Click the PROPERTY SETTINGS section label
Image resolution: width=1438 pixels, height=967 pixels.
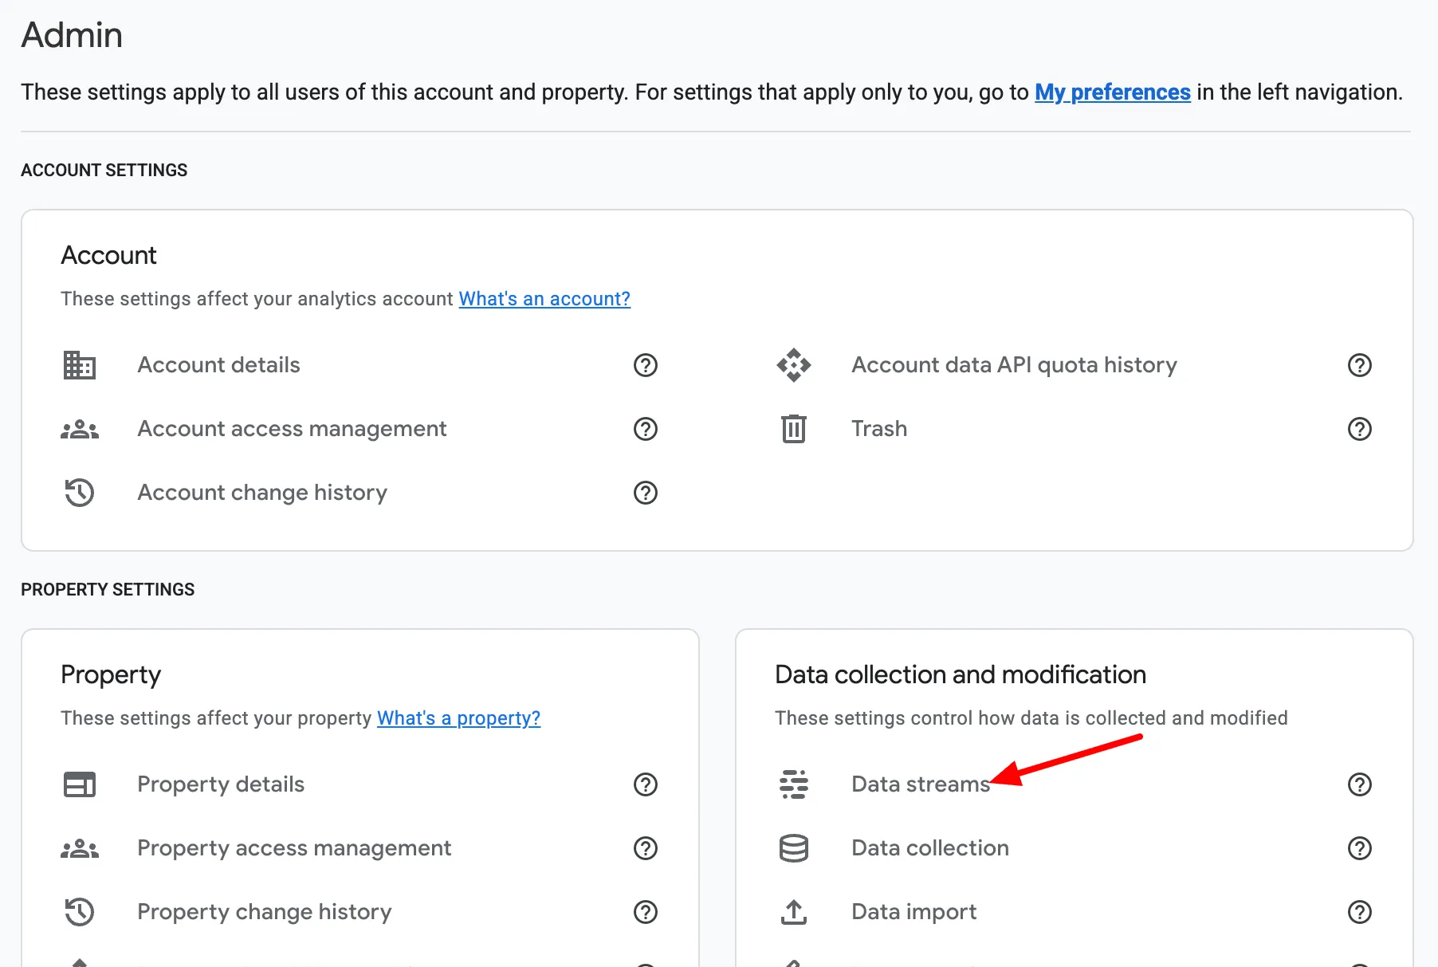[x=108, y=590]
